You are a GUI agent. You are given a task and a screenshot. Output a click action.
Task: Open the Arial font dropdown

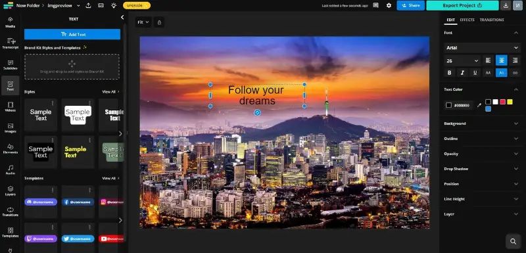pyautogui.click(x=482, y=48)
